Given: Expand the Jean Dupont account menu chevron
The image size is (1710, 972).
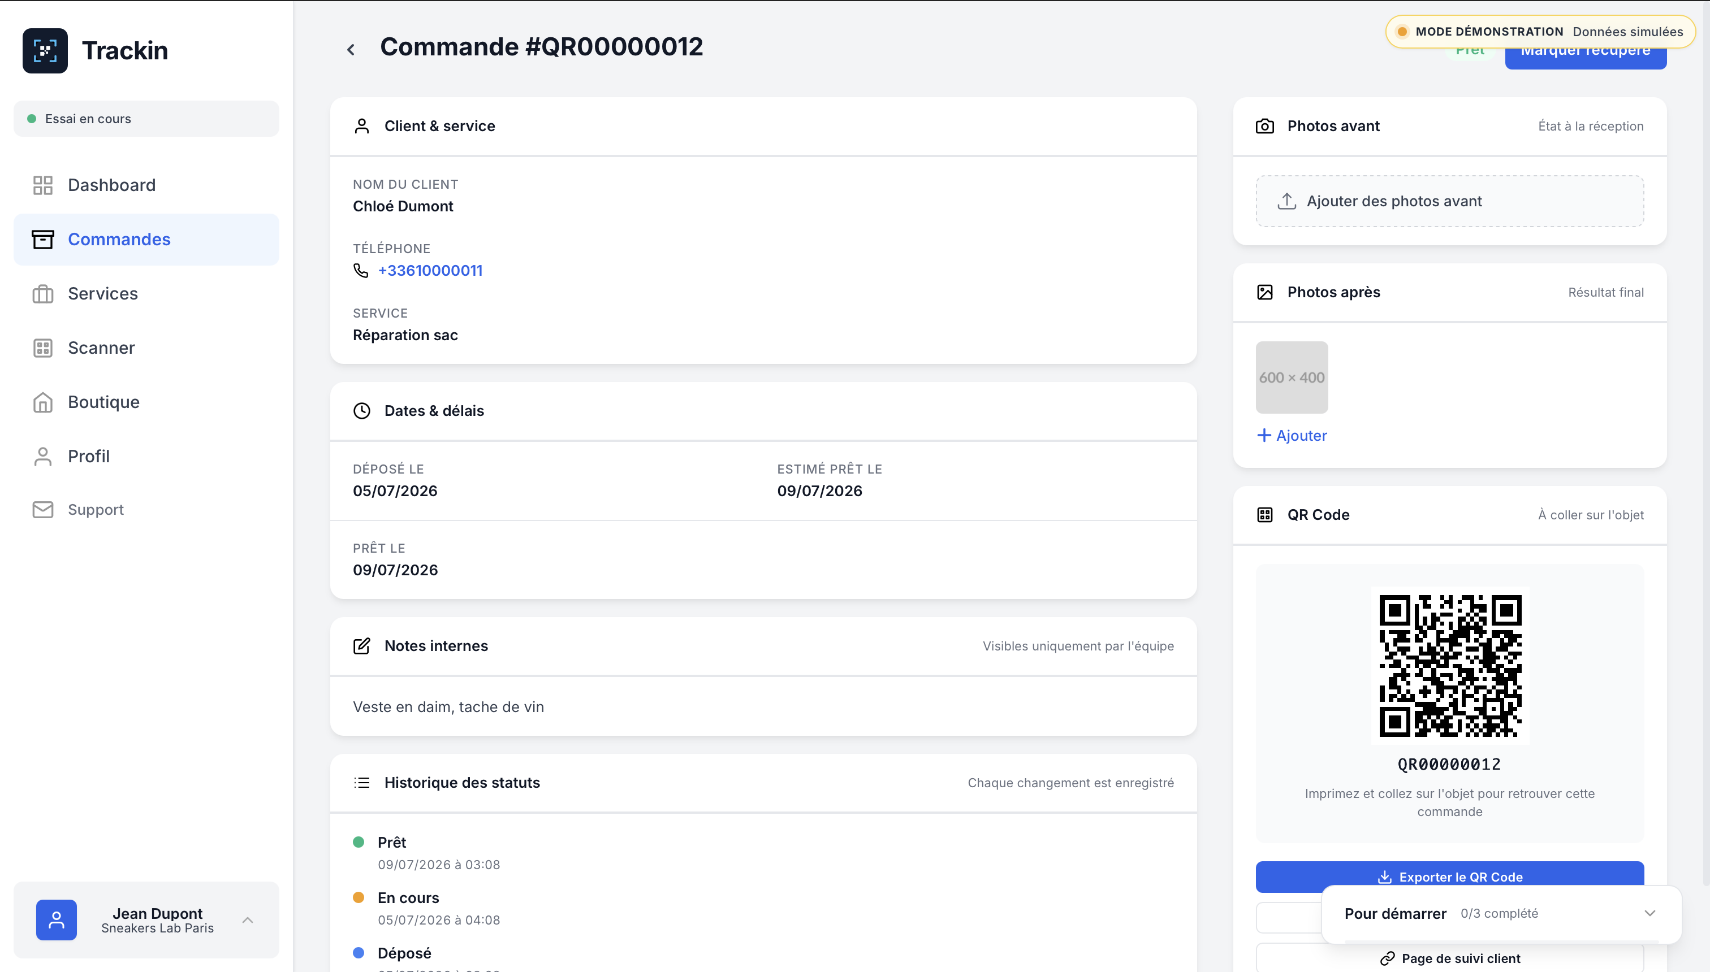Looking at the screenshot, I should click(x=248, y=920).
